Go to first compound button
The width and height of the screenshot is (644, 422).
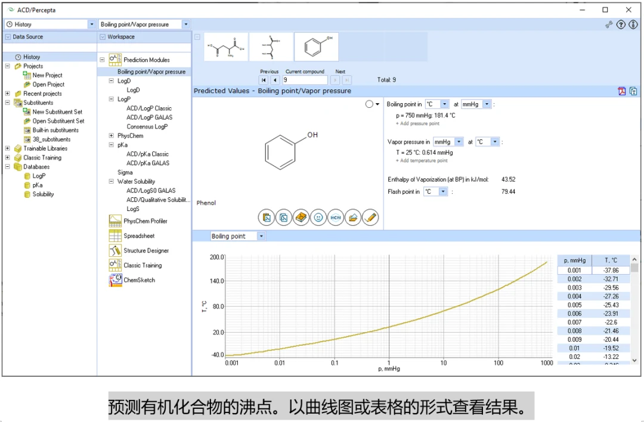264,80
